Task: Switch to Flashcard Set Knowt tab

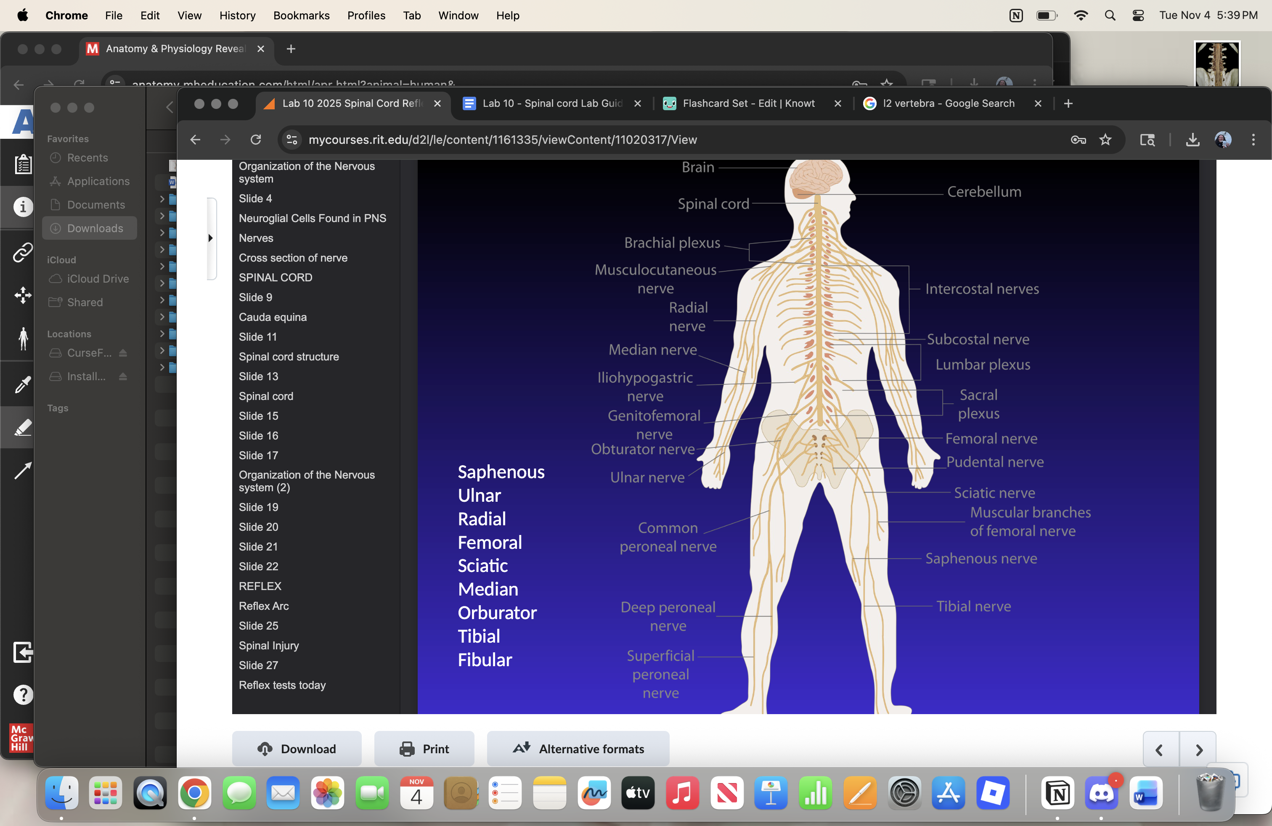Action: (748, 103)
